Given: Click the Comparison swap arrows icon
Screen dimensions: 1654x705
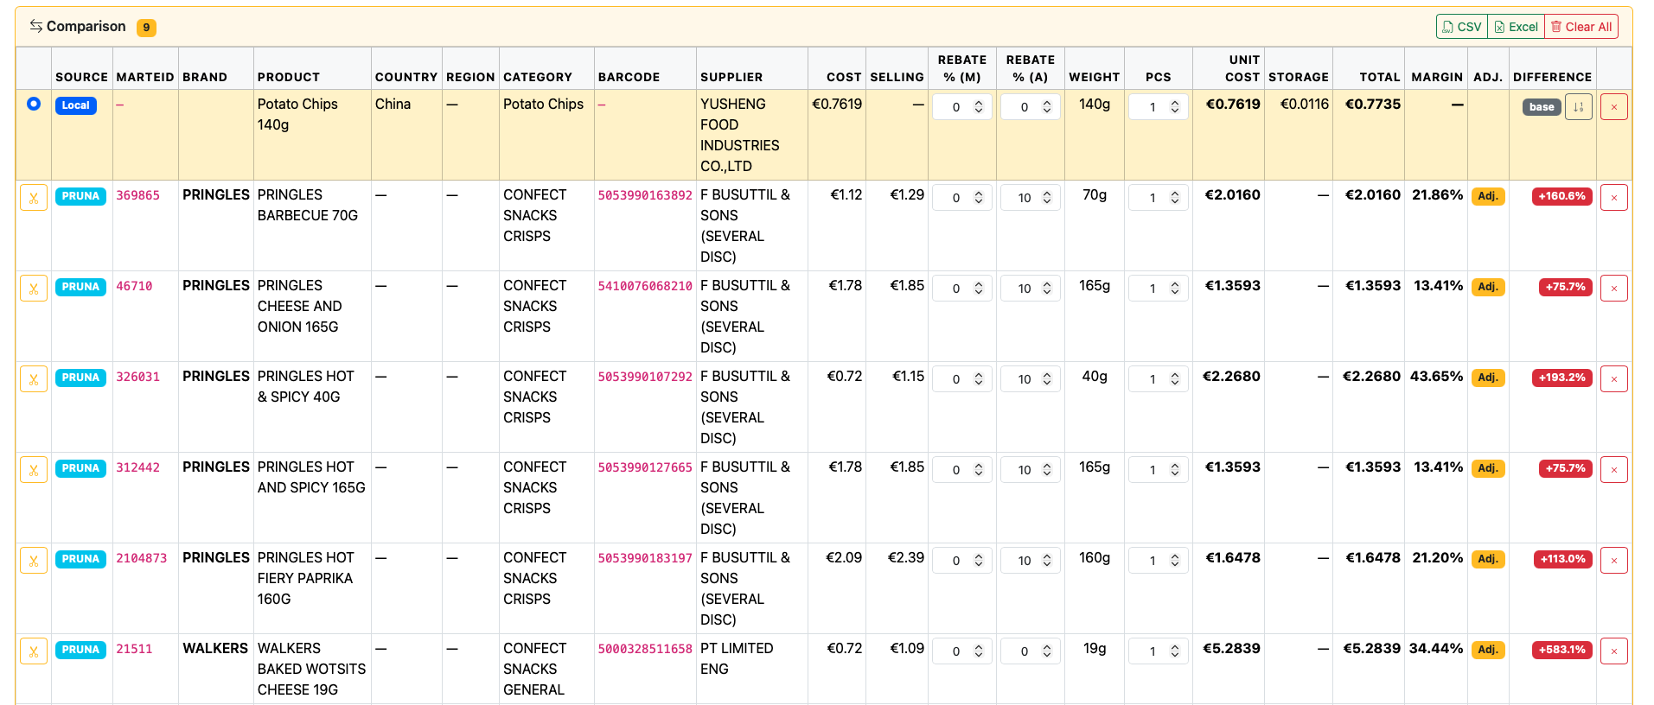Looking at the screenshot, I should pyautogui.click(x=35, y=26).
